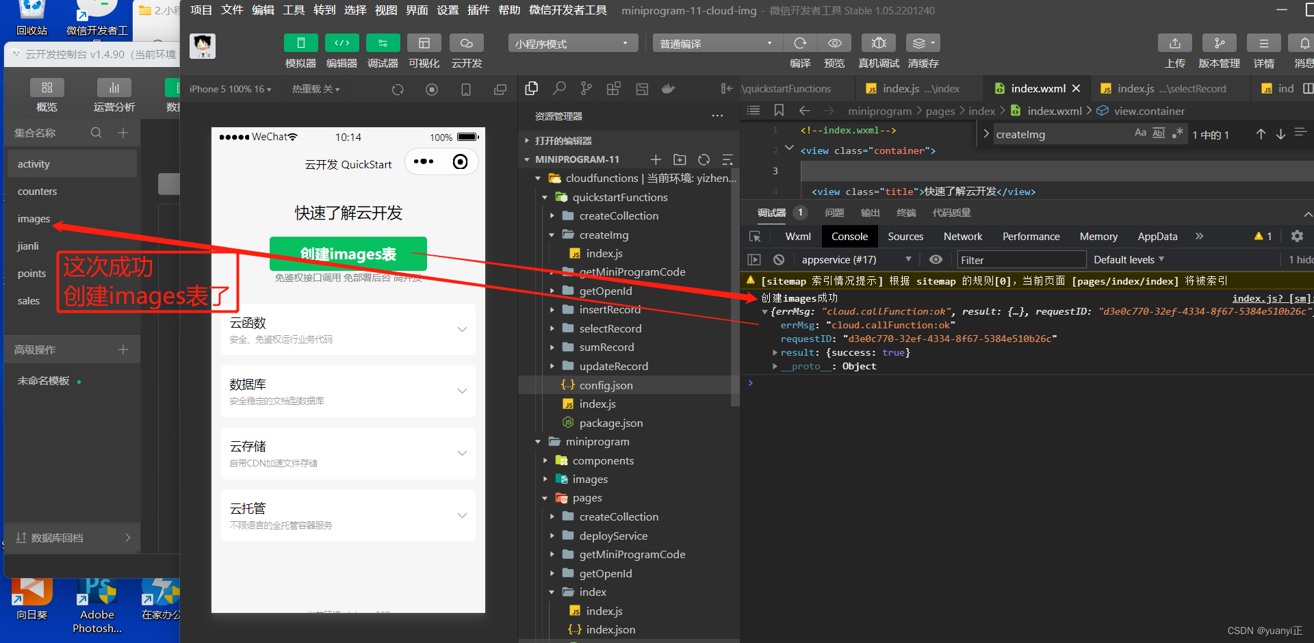Viewport: 1314px width, 643px height.
Task: Select the images collection in console
Action: point(34,219)
